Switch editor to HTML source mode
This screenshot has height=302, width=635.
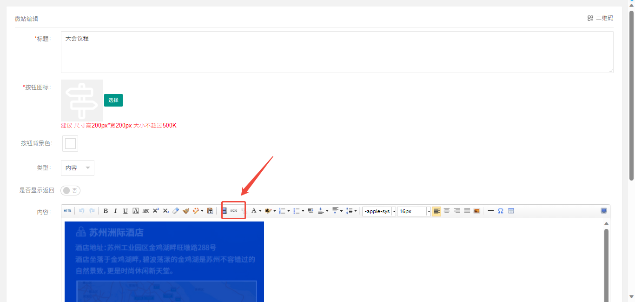[x=67, y=211]
